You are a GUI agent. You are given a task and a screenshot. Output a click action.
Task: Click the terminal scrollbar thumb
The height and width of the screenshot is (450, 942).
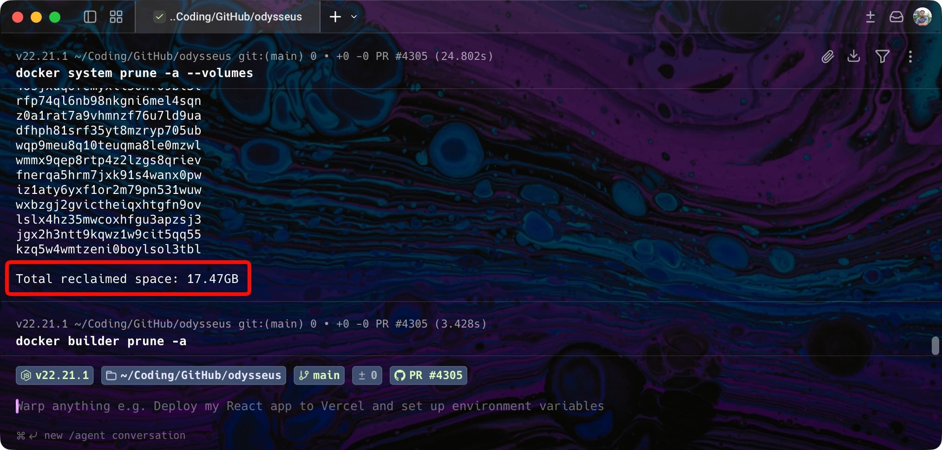935,346
